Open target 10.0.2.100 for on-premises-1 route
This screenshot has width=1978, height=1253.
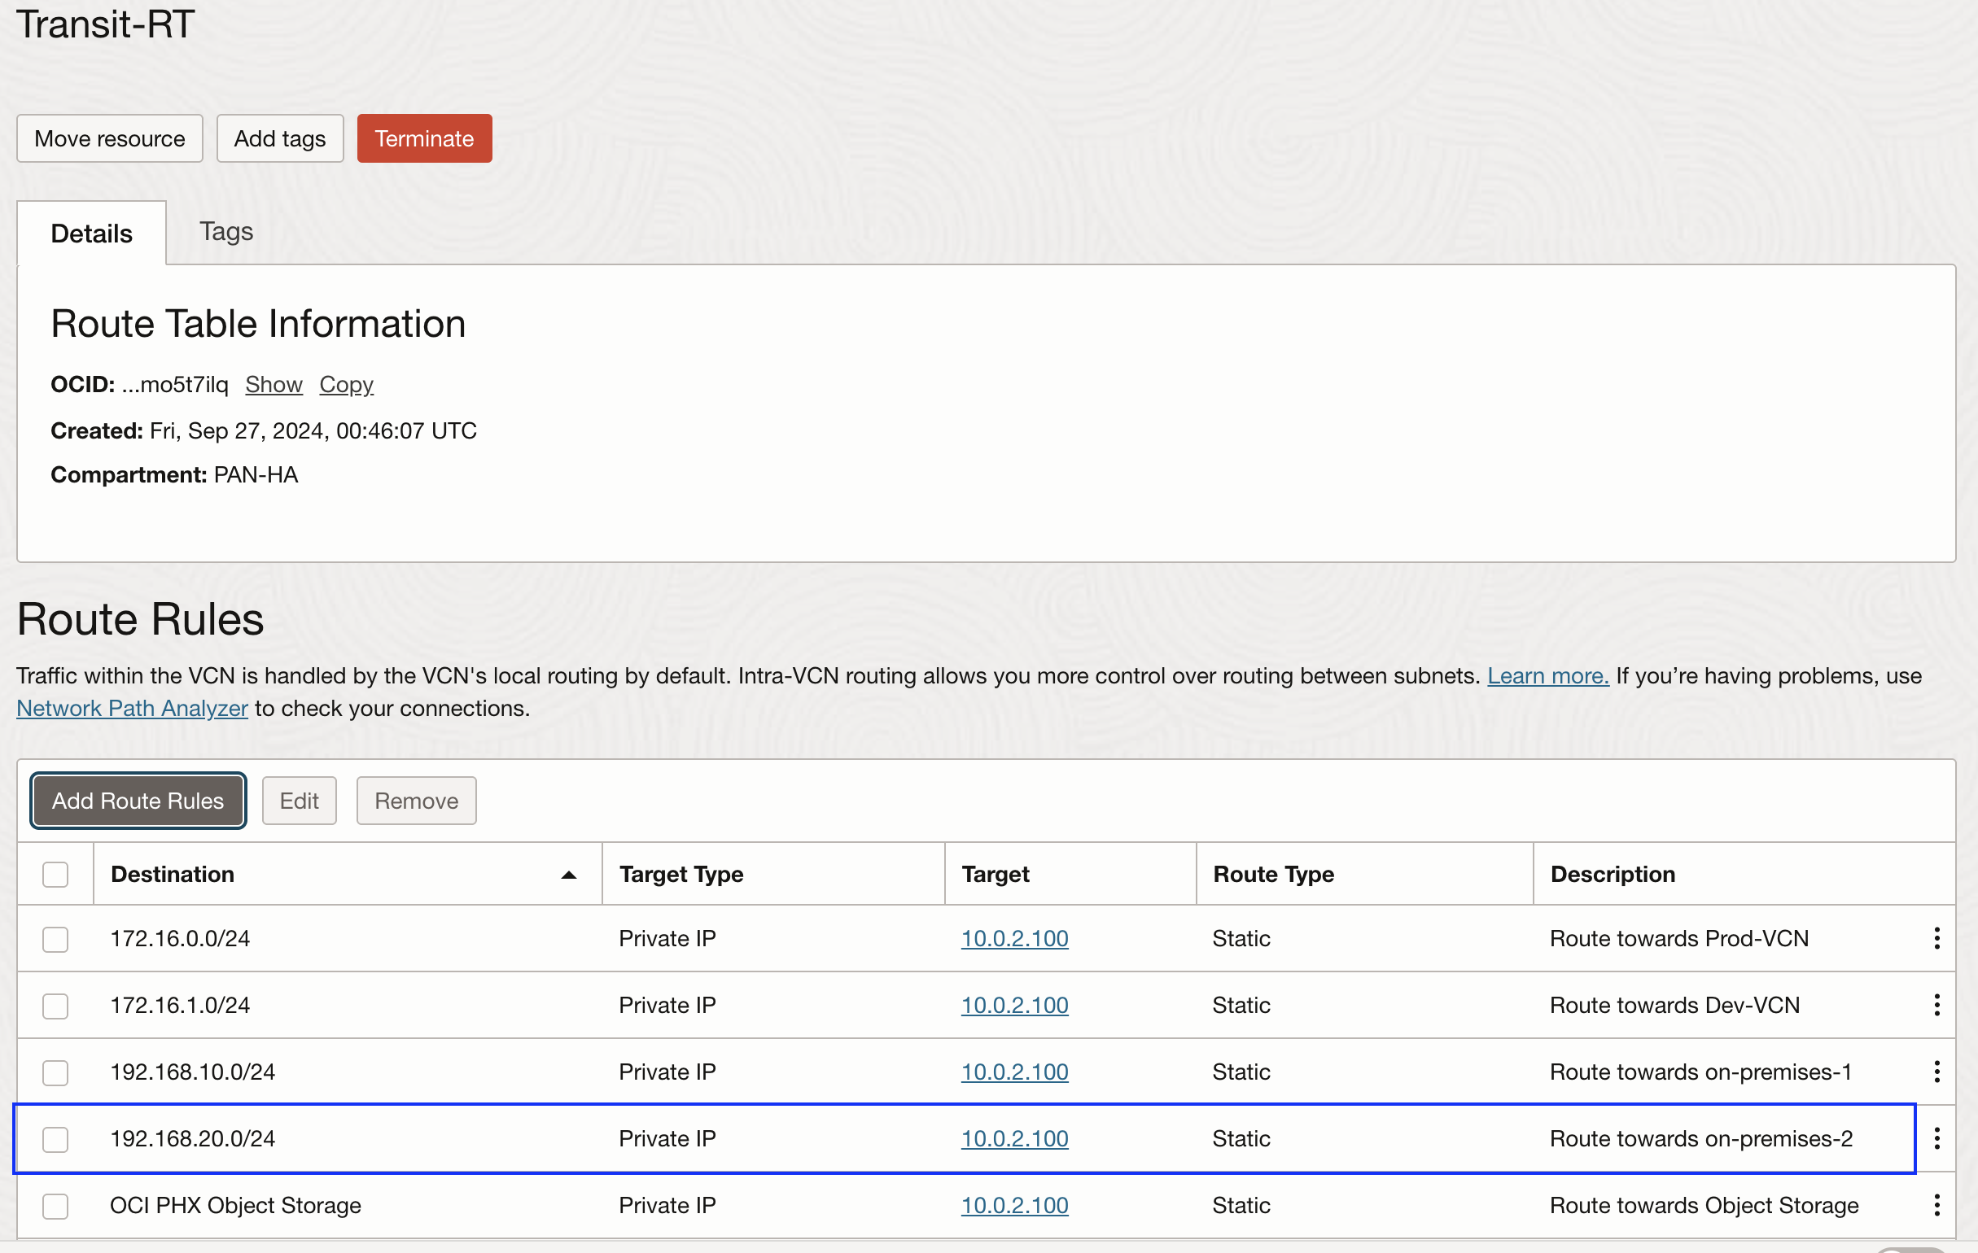[x=1014, y=1072]
